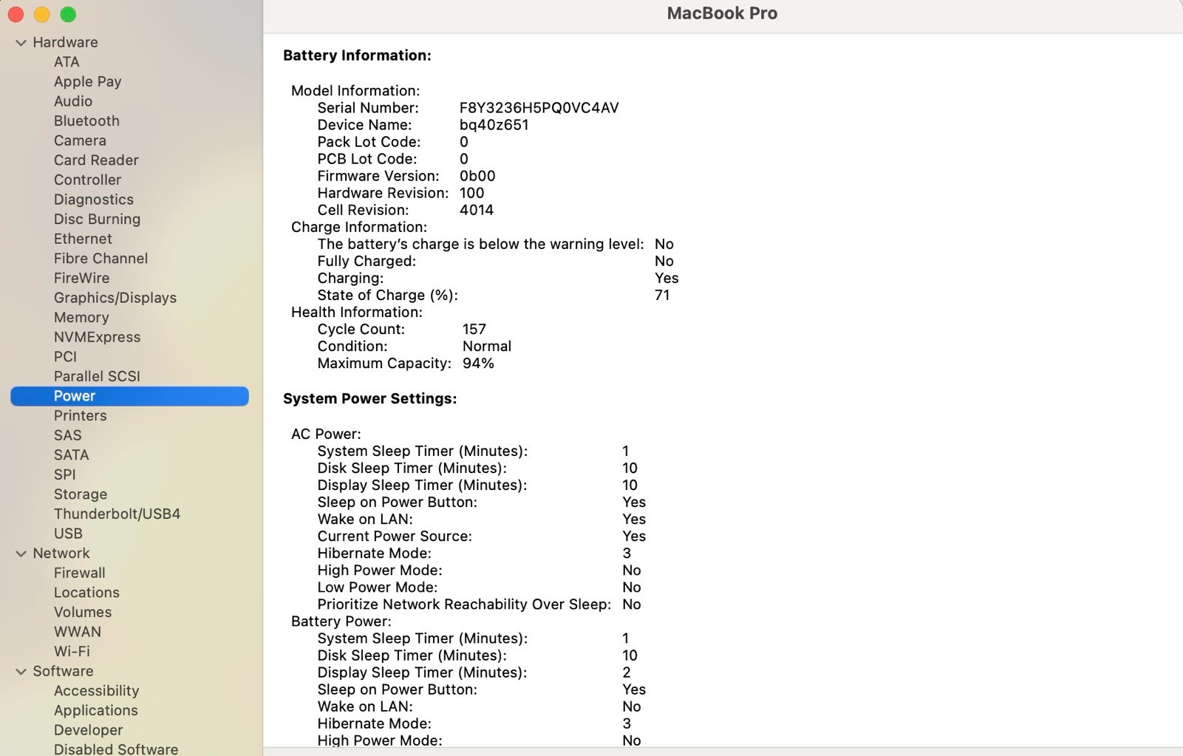View USB device information
The height and width of the screenshot is (756, 1183).
click(x=68, y=533)
